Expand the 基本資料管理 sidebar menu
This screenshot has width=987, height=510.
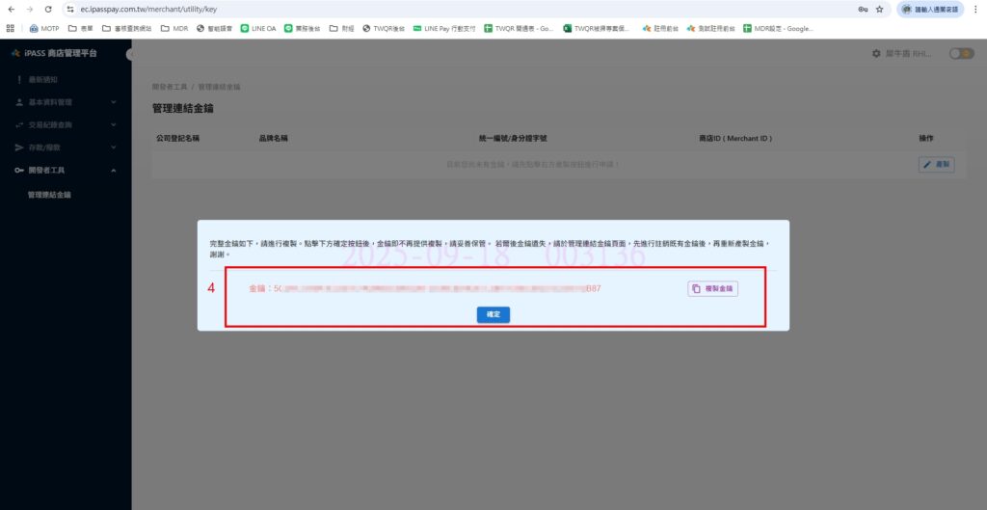point(64,102)
